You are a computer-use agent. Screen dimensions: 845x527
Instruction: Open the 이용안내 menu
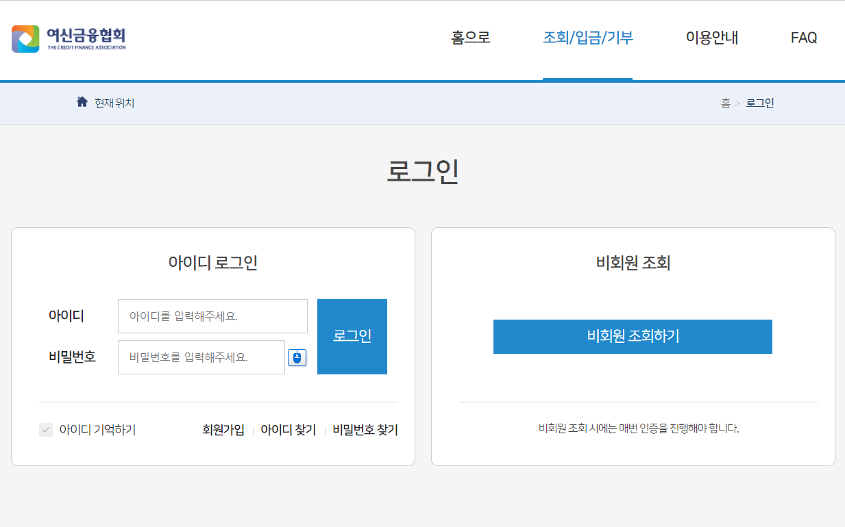click(x=711, y=38)
